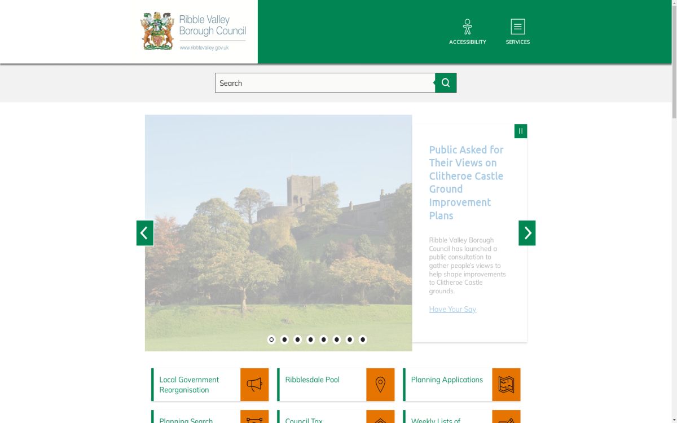Select the last carousel indicator dot
Screen dimensions: 677x423
coord(362,340)
